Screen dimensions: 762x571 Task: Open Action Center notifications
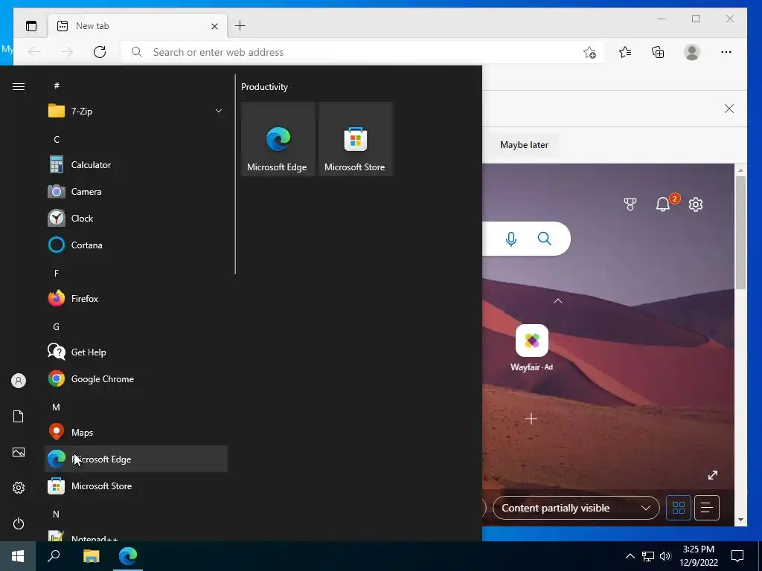(737, 556)
